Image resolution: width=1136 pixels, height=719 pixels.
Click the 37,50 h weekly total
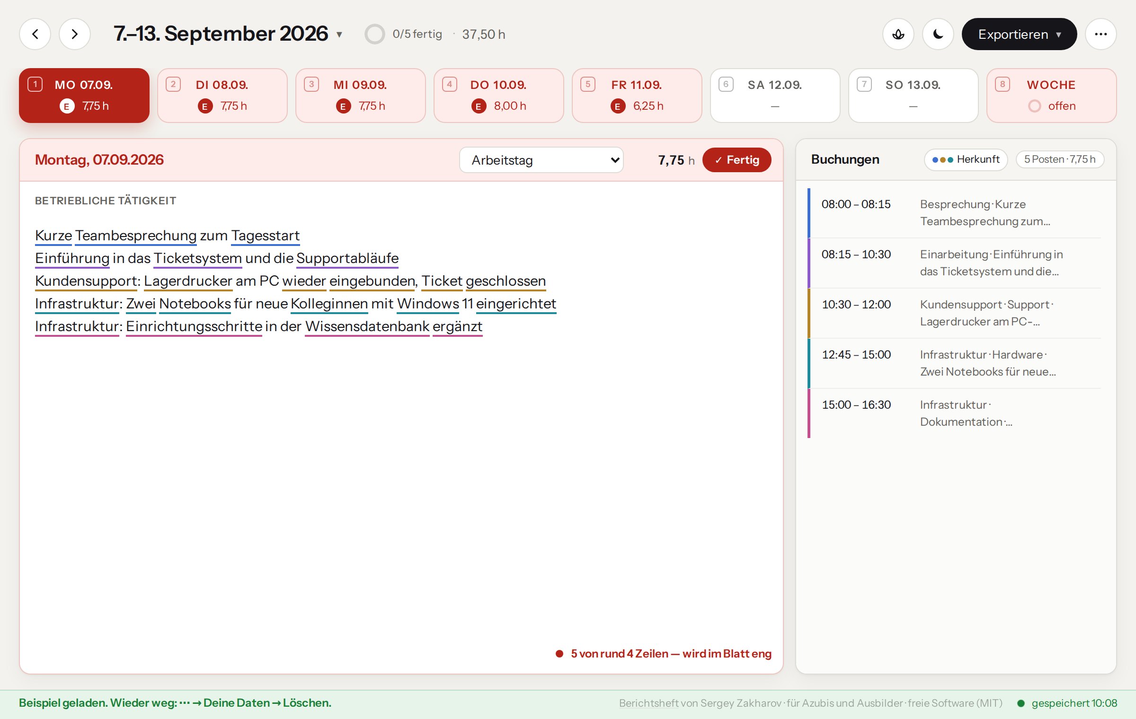tap(484, 34)
